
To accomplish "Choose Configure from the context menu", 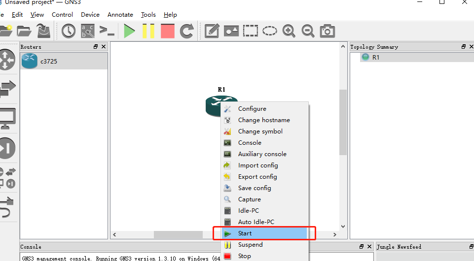I will [264, 109].
